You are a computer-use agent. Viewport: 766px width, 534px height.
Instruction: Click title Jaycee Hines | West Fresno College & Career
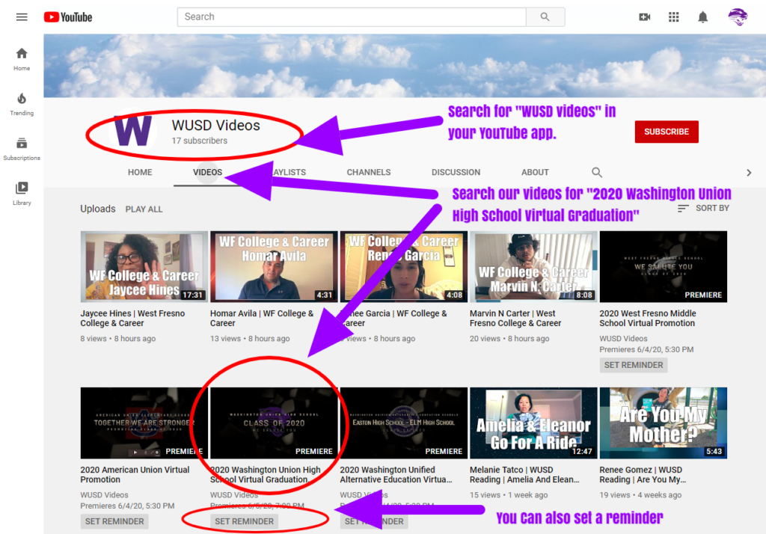pos(133,318)
